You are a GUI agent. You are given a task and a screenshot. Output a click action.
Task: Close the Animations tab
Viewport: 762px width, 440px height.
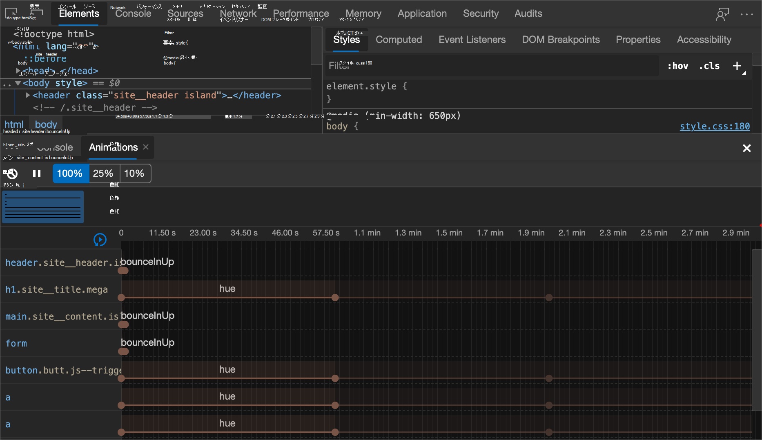[x=146, y=147]
